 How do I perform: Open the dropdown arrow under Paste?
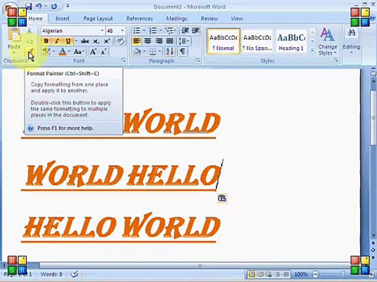point(14,52)
